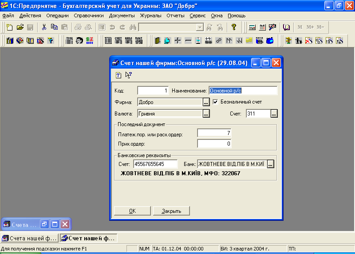Click the Наименование field with Основной р/с

tap(243, 91)
